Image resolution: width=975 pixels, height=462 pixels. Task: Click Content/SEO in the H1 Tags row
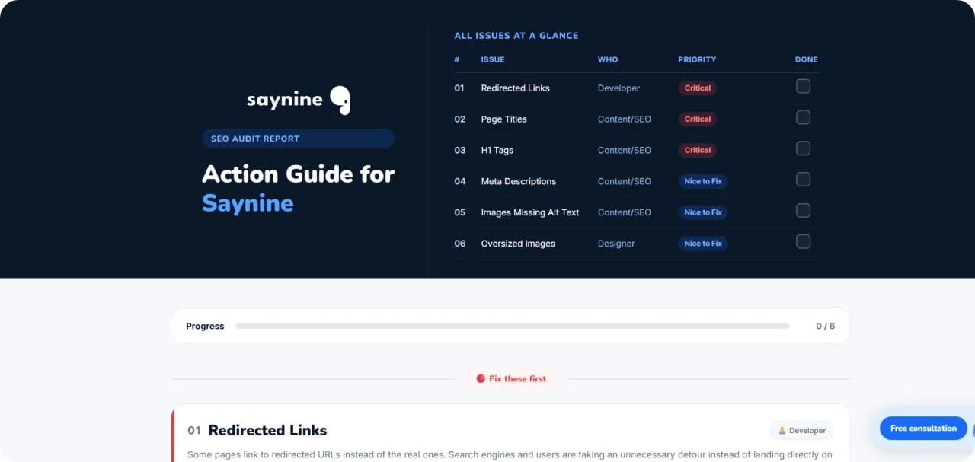pyautogui.click(x=625, y=151)
